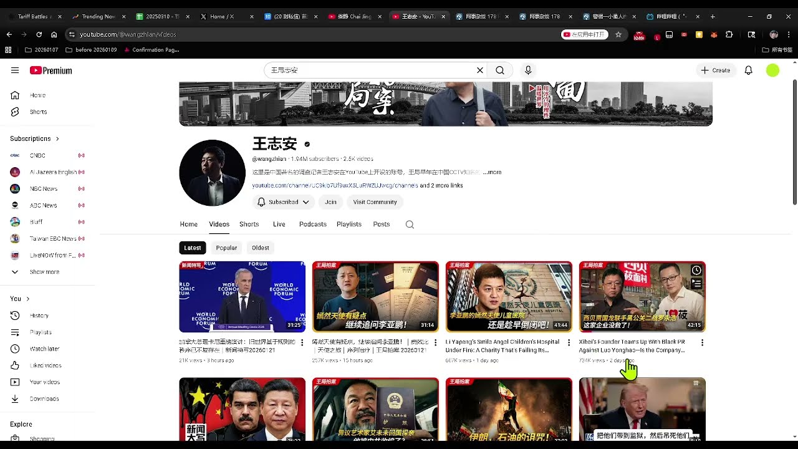
Task: Bookmark this page with the star icon
Action: (618, 34)
